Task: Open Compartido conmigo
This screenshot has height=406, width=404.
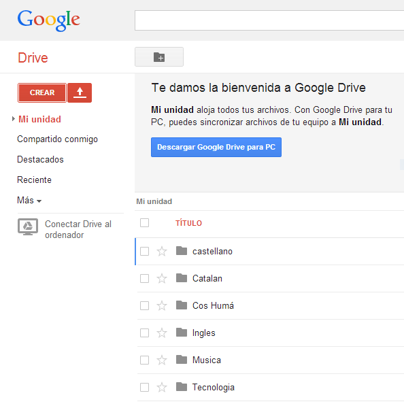Action: 57,139
